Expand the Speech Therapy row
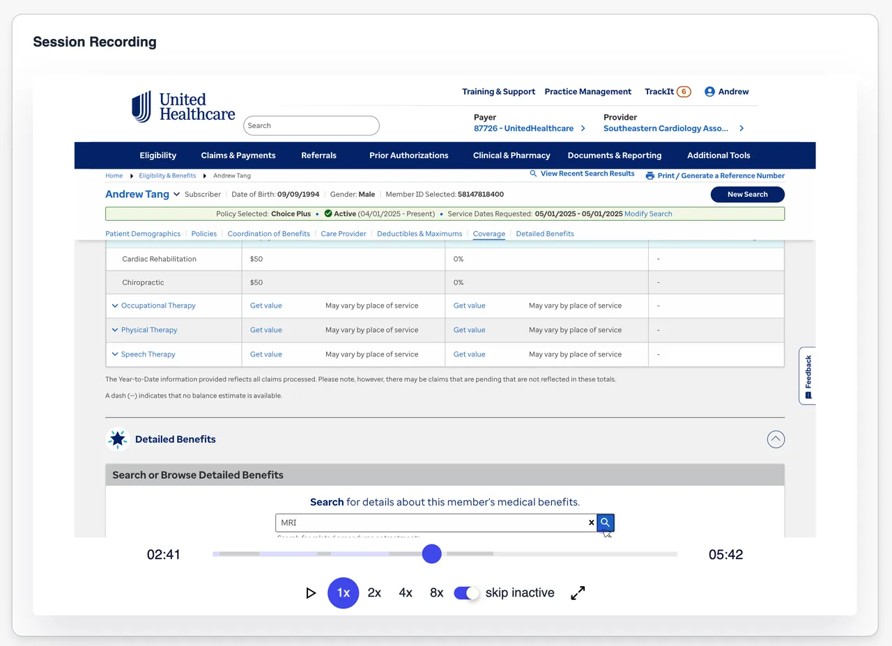The image size is (892, 646). coord(115,354)
